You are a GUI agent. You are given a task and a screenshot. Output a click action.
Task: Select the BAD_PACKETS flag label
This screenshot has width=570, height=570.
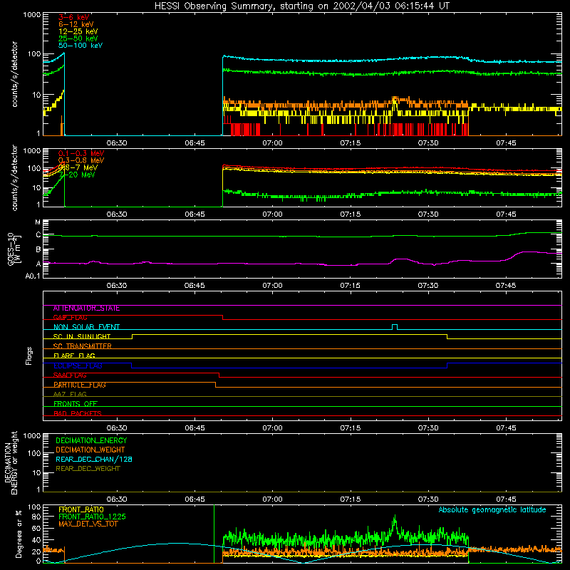[78, 413]
